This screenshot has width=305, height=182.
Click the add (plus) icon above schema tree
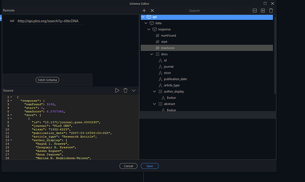click(x=144, y=11)
